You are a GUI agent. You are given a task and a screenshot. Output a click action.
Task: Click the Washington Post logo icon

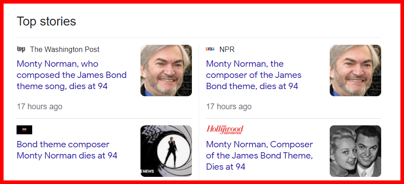pyautogui.click(x=21, y=49)
